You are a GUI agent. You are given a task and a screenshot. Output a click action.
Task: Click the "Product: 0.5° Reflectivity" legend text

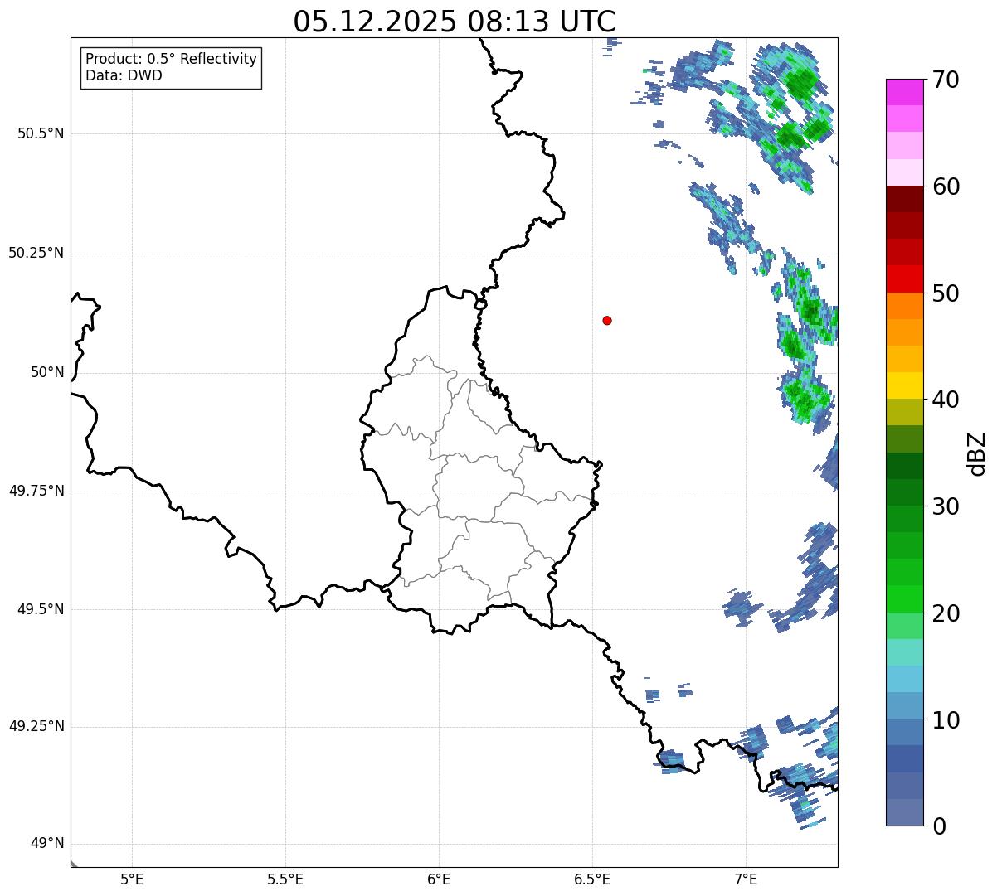(x=171, y=60)
